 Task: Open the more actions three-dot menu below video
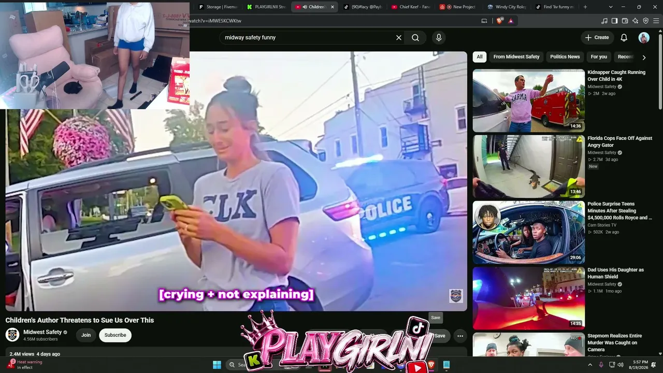460,336
